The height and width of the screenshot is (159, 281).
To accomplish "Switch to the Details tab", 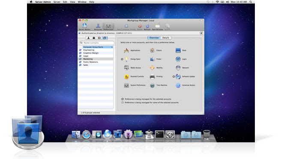I will pos(166,38).
